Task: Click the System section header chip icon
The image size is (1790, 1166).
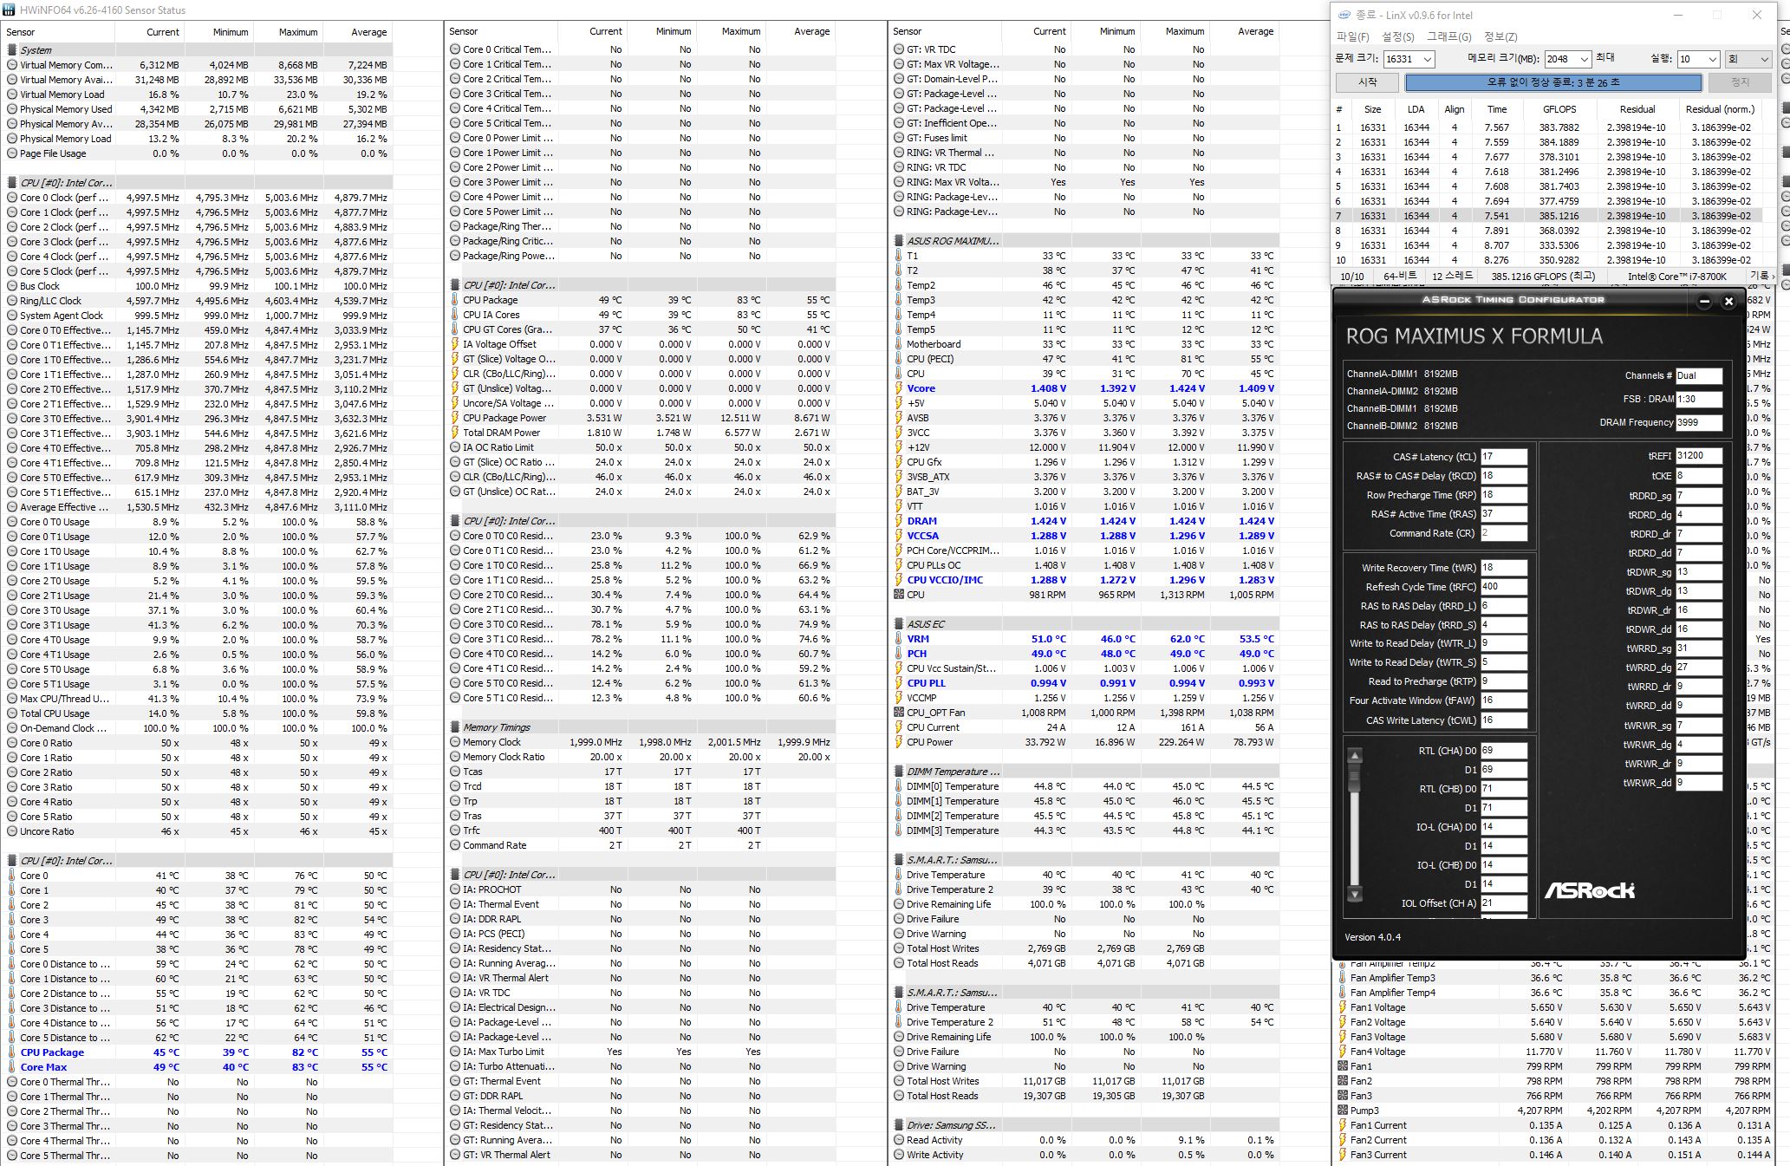Action: [x=12, y=50]
